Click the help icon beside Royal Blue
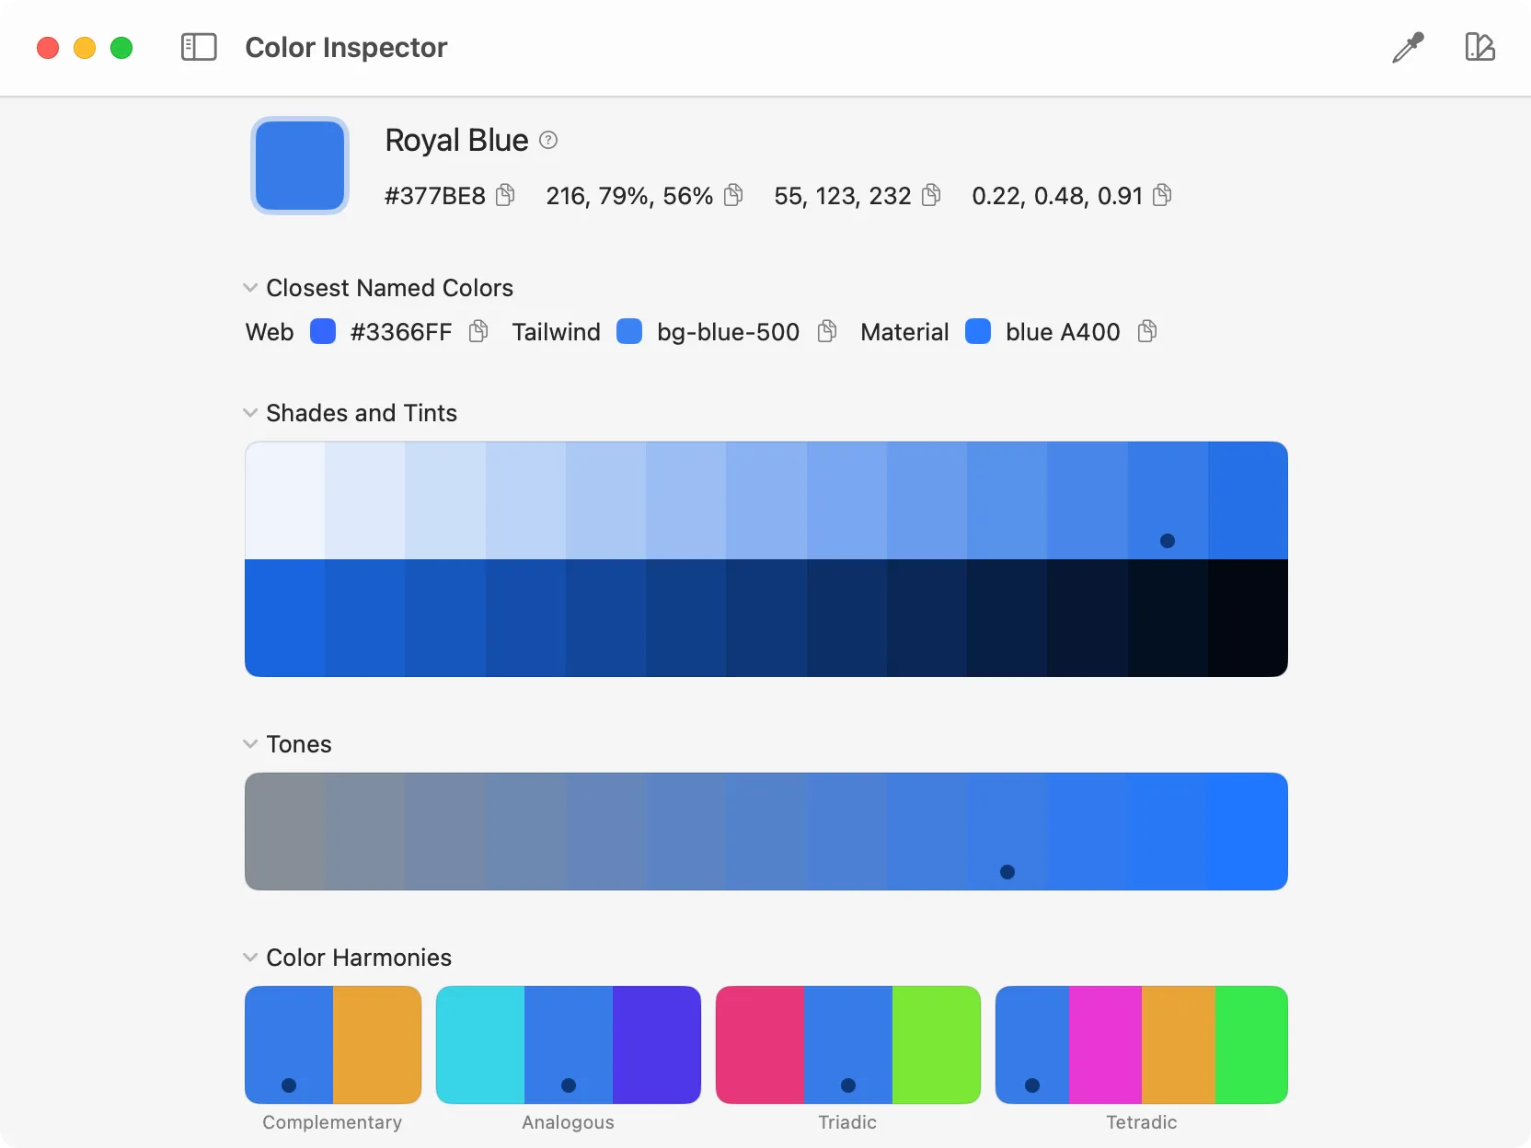 (x=548, y=140)
